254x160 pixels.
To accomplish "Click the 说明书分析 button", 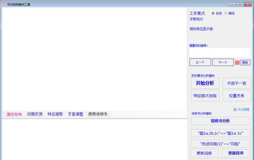I will 220,121.
